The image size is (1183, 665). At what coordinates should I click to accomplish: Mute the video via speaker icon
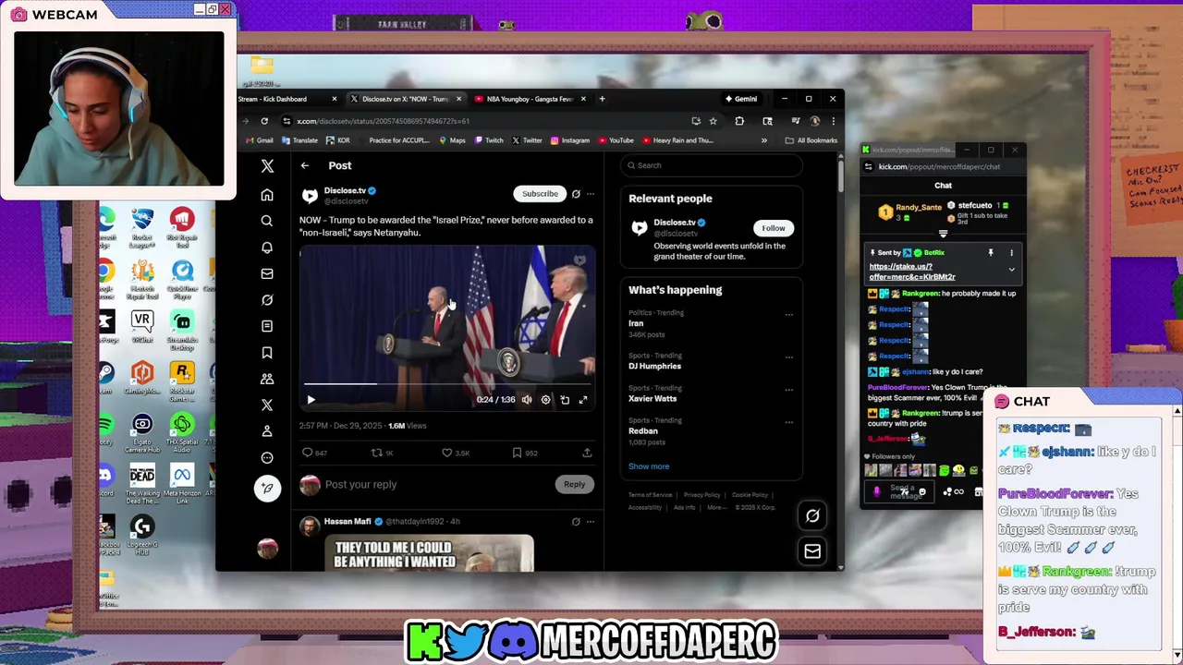pos(527,400)
